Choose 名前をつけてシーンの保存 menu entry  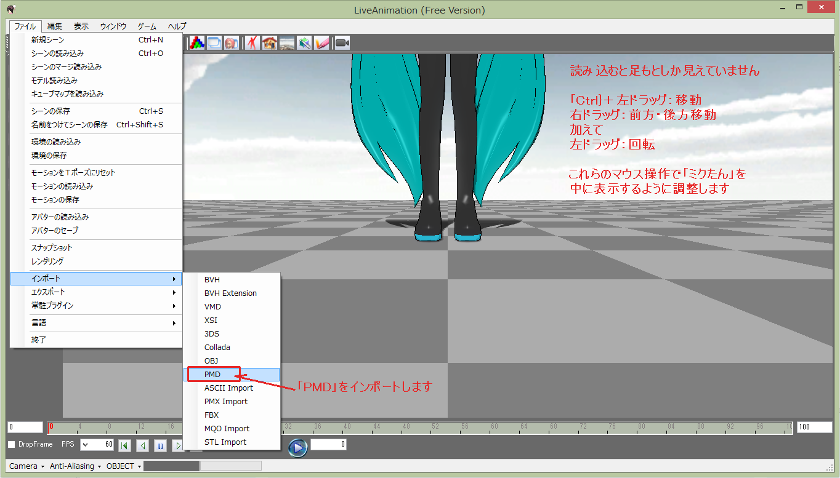96,125
